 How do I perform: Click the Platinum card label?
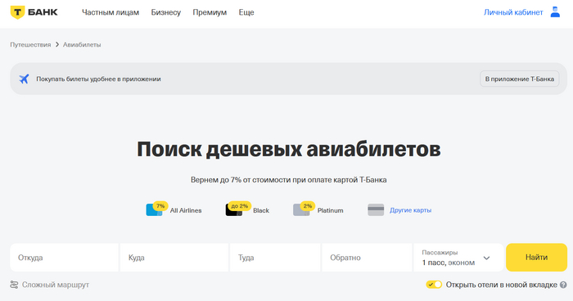tap(331, 210)
